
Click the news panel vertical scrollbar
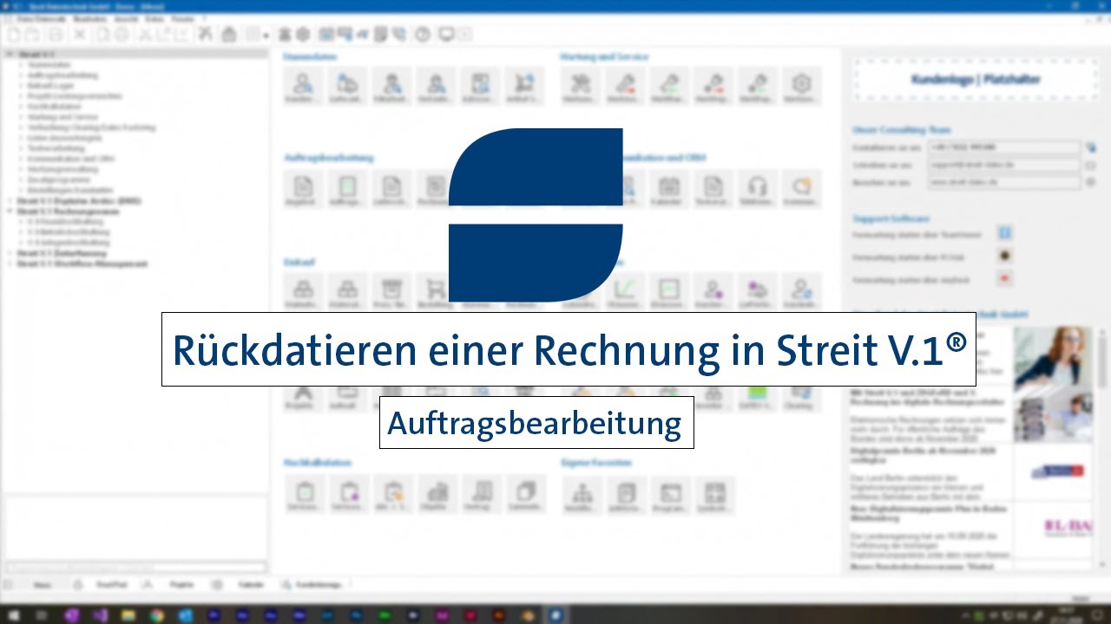(x=1103, y=446)
